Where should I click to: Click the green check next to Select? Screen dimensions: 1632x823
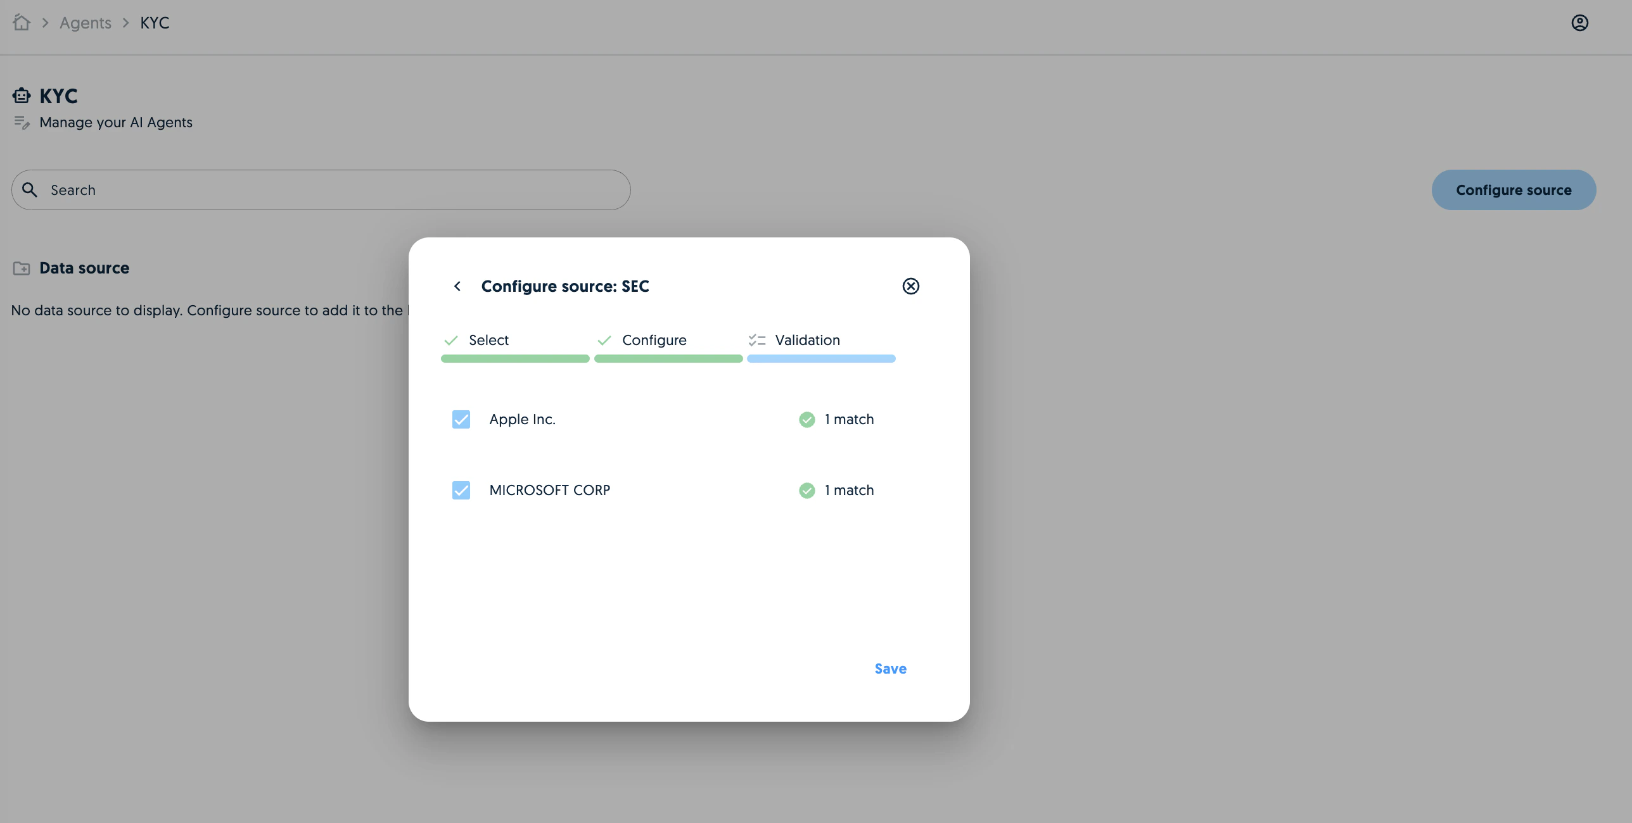(451, 341)
